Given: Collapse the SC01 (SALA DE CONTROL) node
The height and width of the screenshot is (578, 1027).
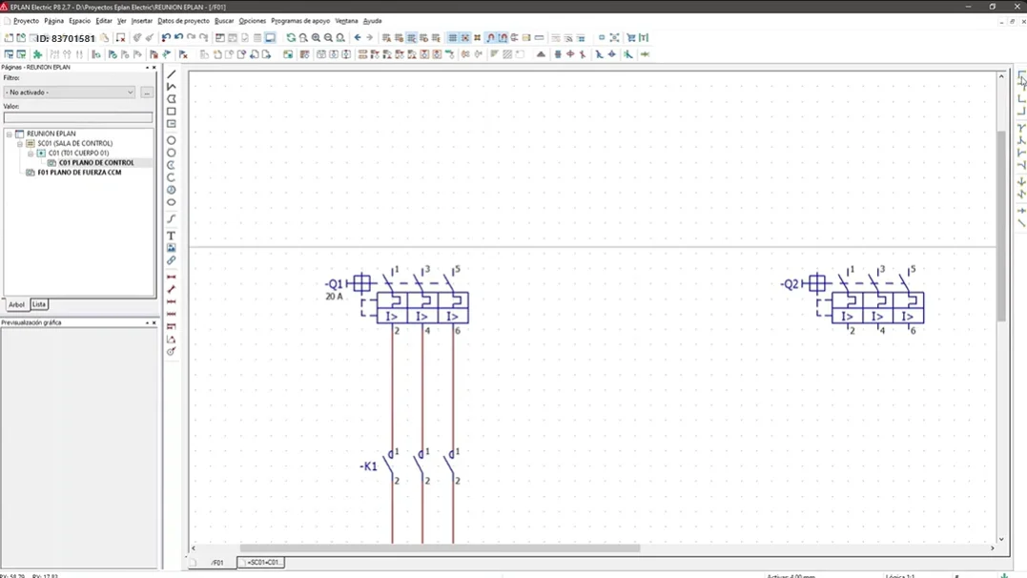Looking at the screenshot, I should pyautogui.click(x=20, y=143).
